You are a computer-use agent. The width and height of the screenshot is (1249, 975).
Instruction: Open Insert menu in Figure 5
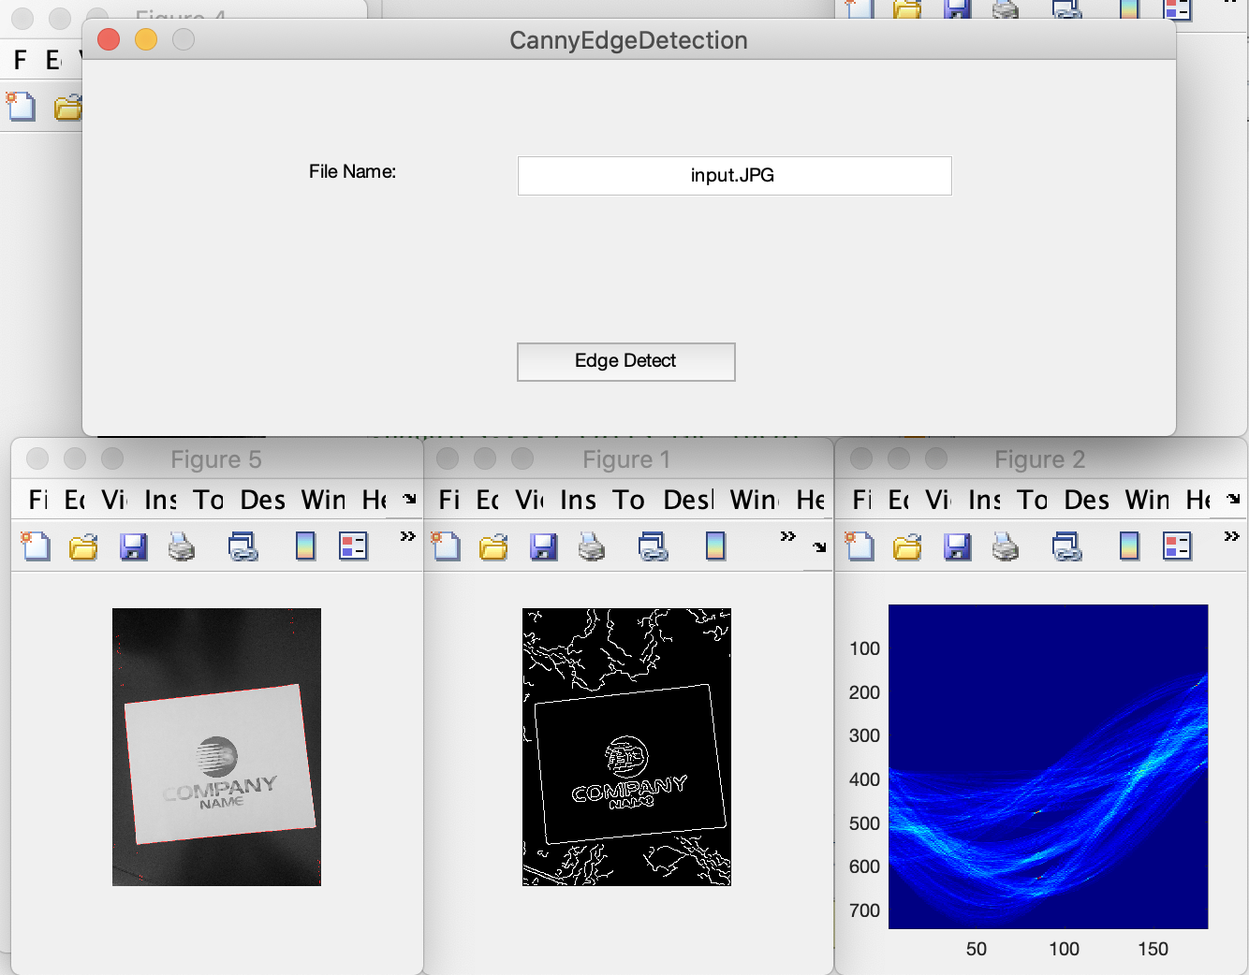[x=160, y=500]
